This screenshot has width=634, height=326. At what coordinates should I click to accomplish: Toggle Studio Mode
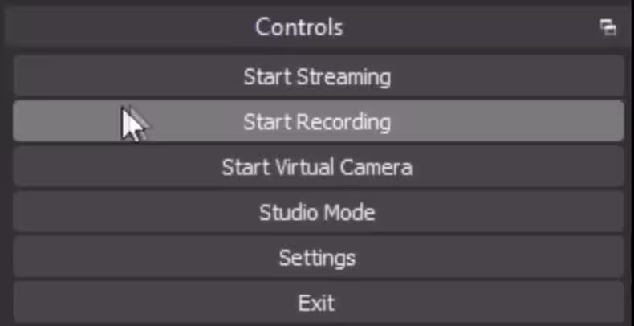(318, 213)
